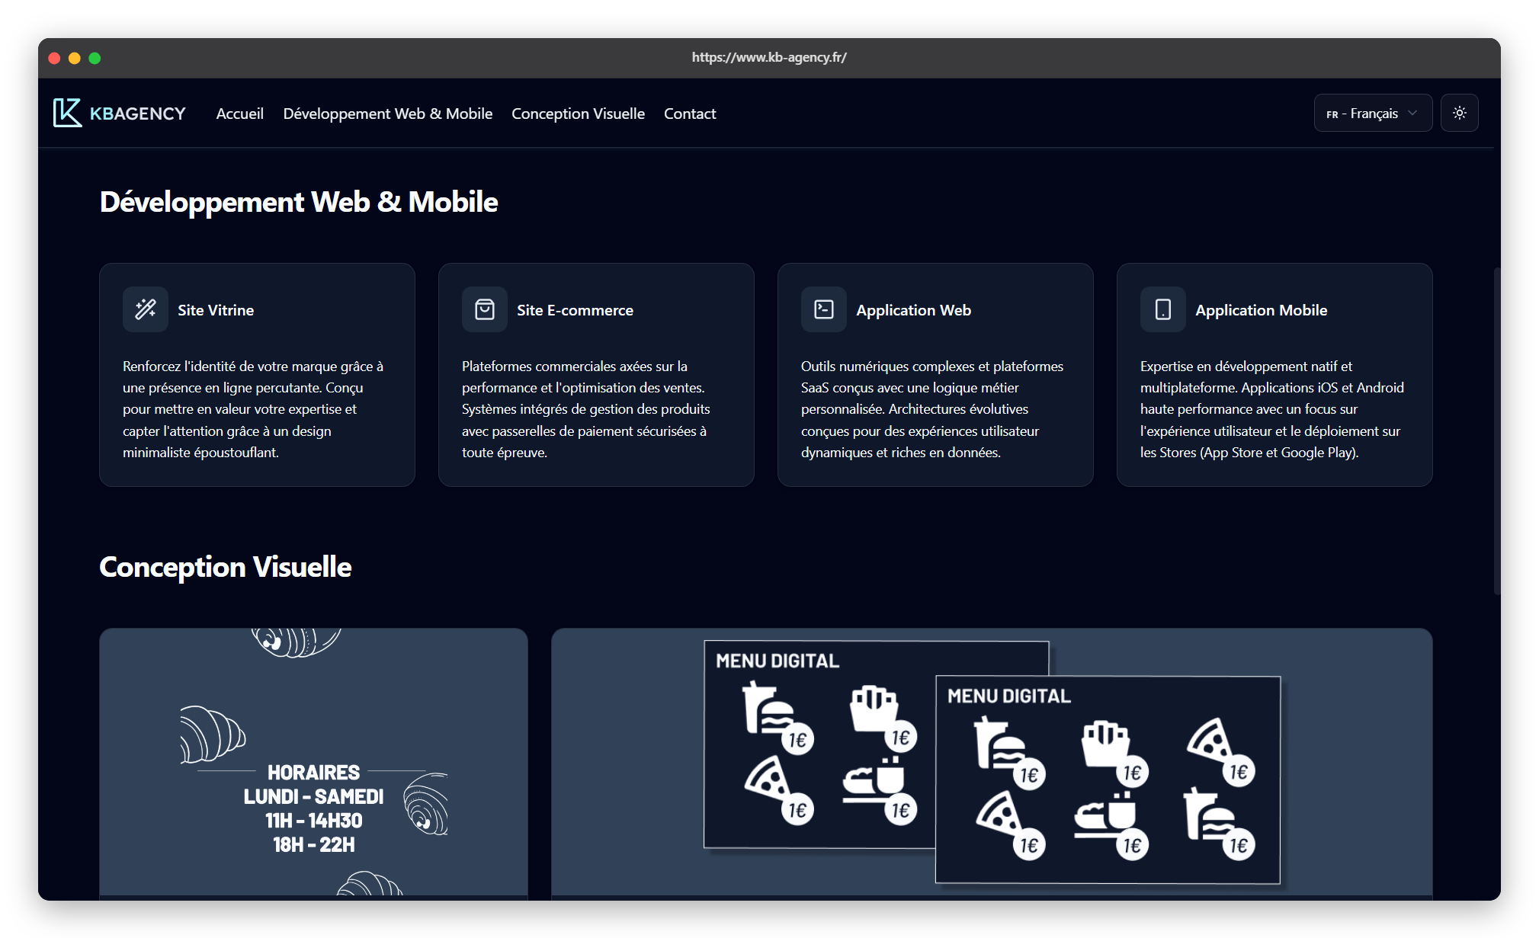Open the Conception Visuelle section link
This screenshot has height=938, width=1539.
[x=578, y=113]
